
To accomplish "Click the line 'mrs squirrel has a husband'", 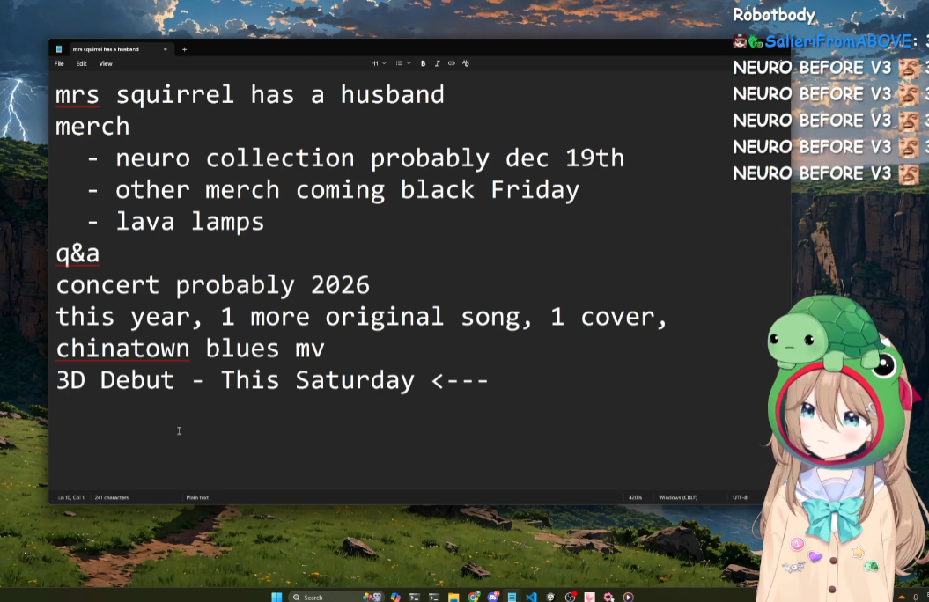I will point(249,95).
